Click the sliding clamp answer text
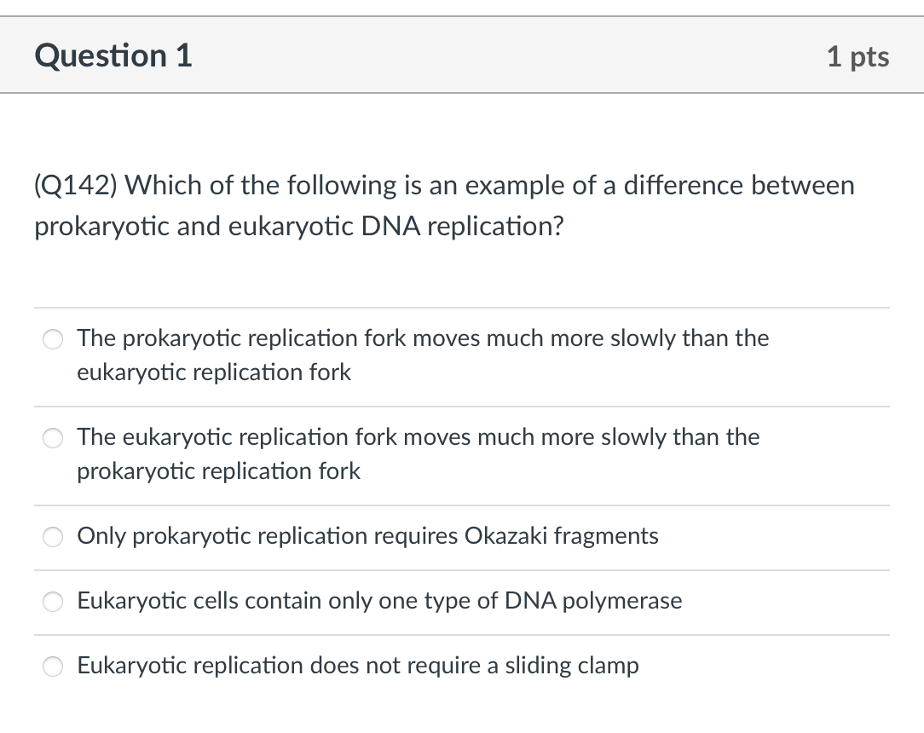This screenshot has width=924, height=733. (358, 666)
